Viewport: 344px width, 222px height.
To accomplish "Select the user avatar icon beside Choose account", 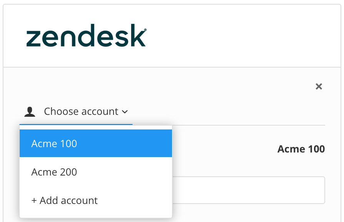I will (29, 111).
